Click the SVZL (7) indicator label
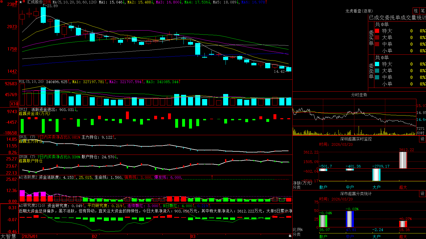The height and width of the screenshot is (239, 426). click(x=27, y=137)
